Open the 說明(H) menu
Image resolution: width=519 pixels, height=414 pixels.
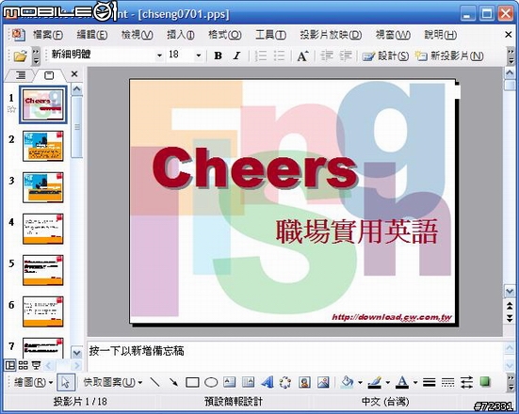441,35
